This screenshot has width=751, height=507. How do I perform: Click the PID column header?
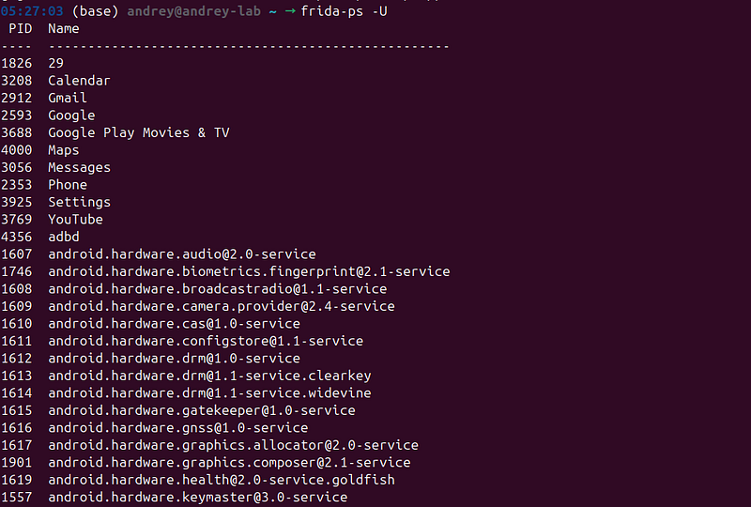[x=20, y=29]
